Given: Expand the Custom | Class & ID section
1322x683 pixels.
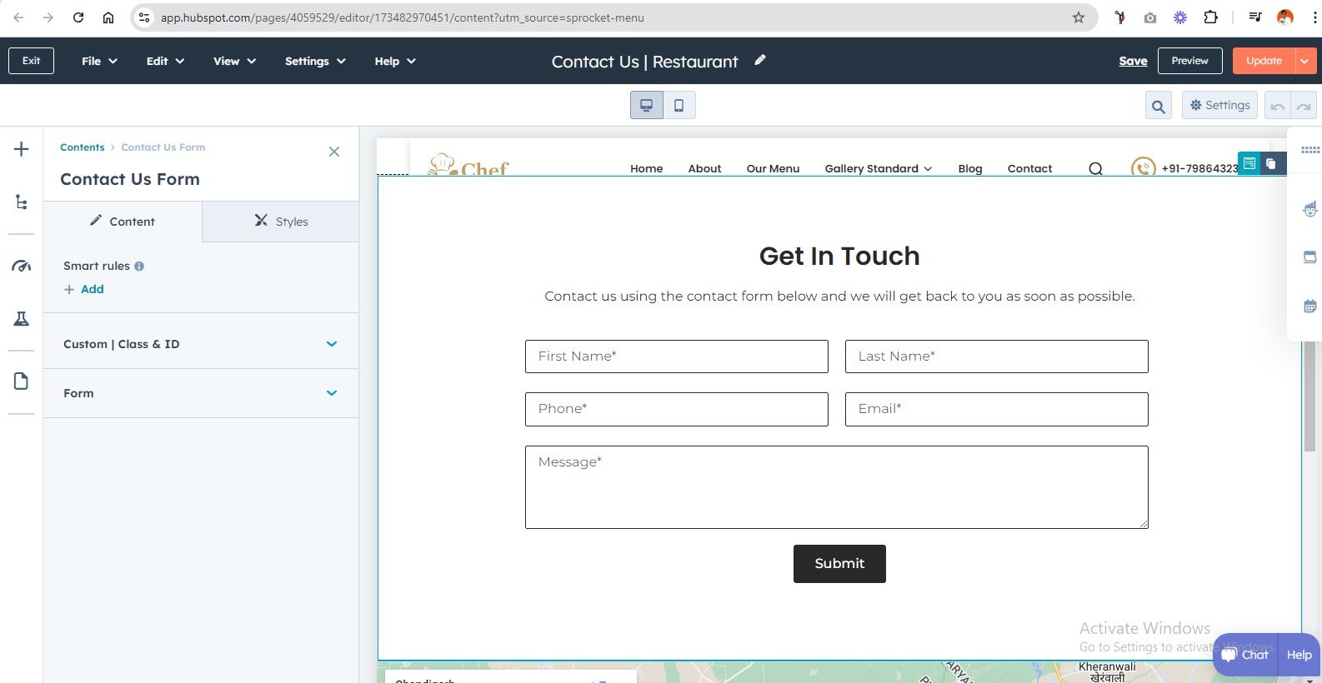Looking at the screenshot, I should pyautogui.click(x=200, y=344).
